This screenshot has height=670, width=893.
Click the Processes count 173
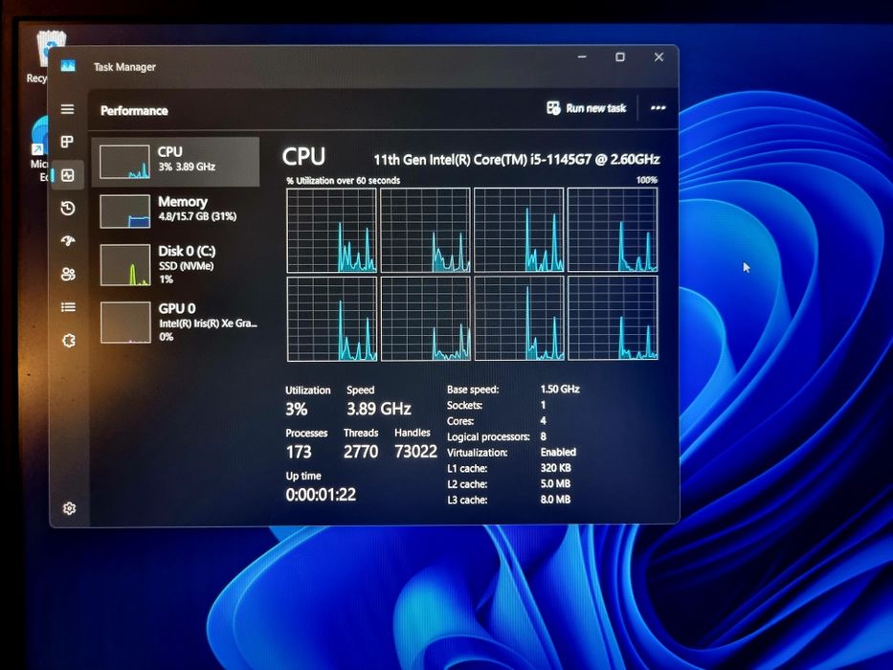tap(299, 452)
